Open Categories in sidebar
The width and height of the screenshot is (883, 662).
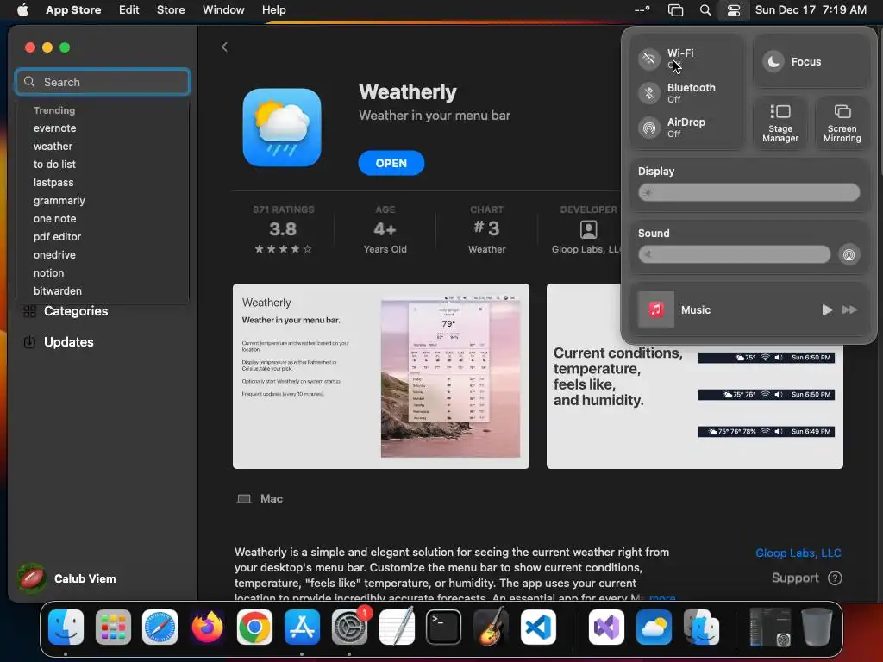66,310
